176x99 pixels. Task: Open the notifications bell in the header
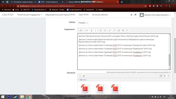pos(131,15)
